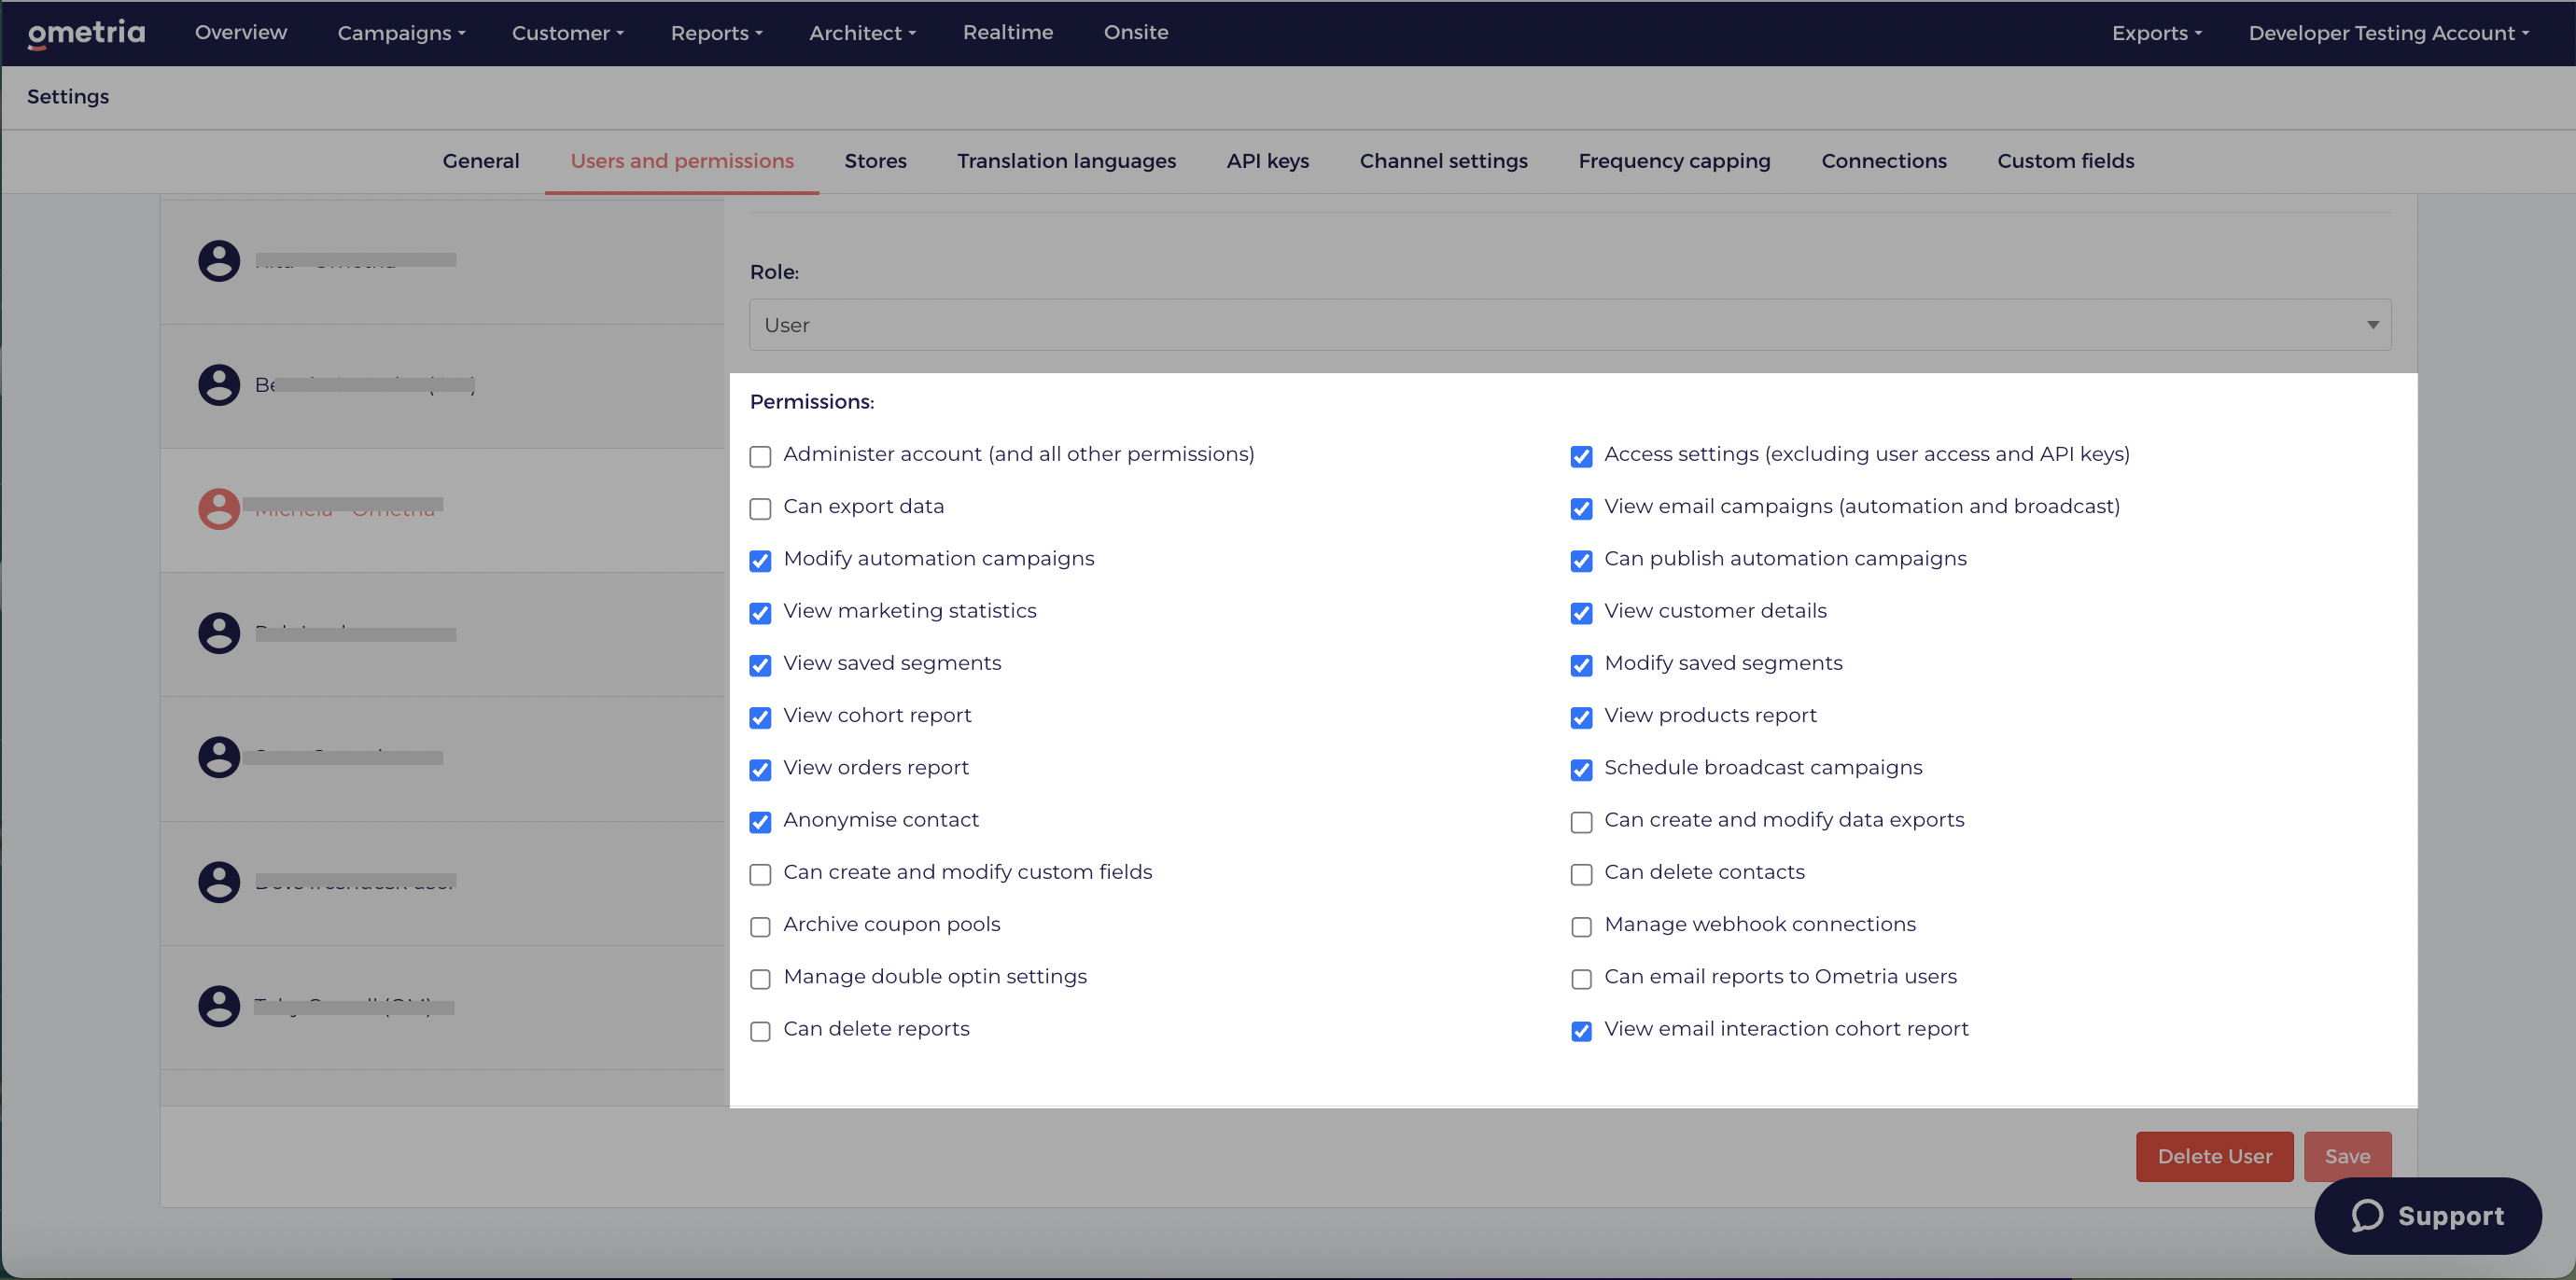This screenshot has height=1280, width=2576.
Task: Click the Ometria logo
Action: click(85, 33)
